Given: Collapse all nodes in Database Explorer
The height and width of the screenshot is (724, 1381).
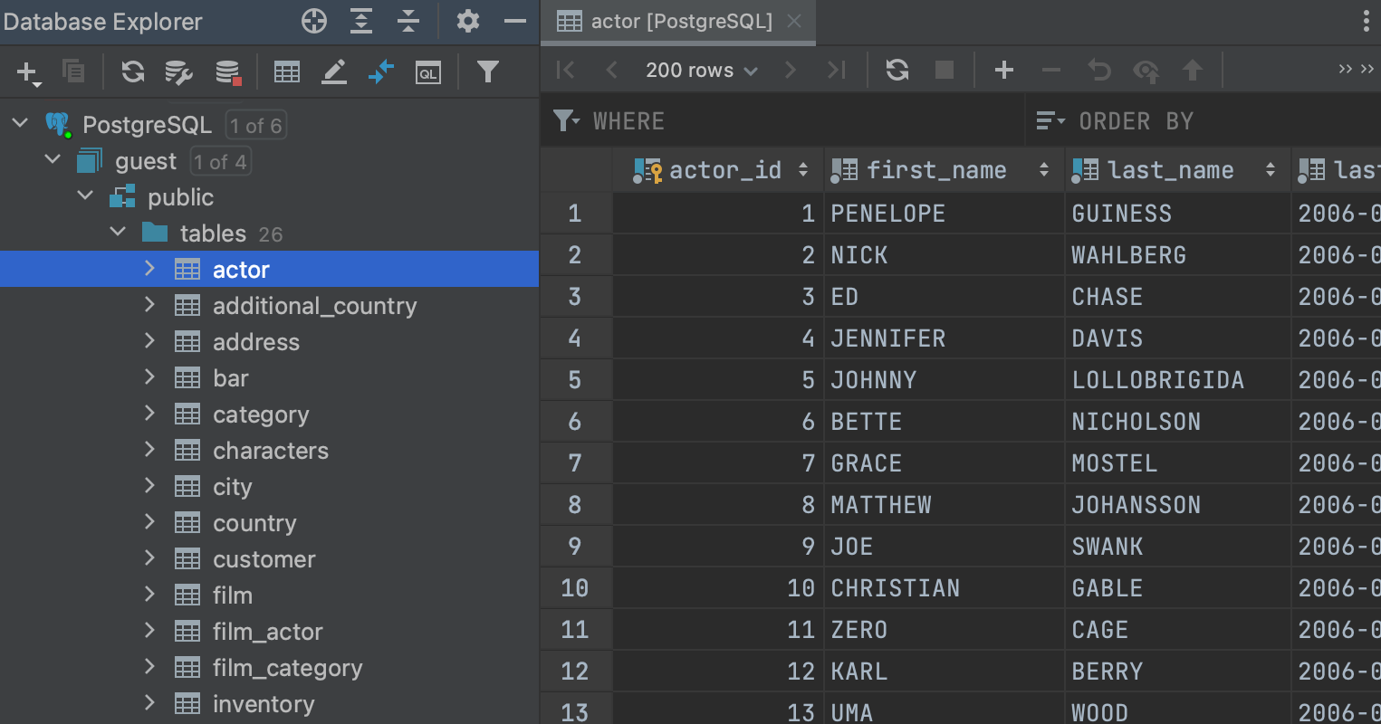Looking at the screenshot, I should coord(408,20).
